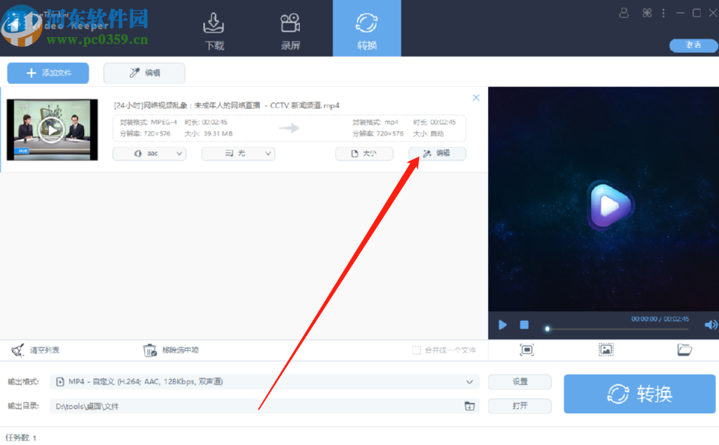The height and width of the screenshot is (445, 719).
Task: Click the 移除选中项 trash icon
Action: pyautogui.click(x=149, y=350)
